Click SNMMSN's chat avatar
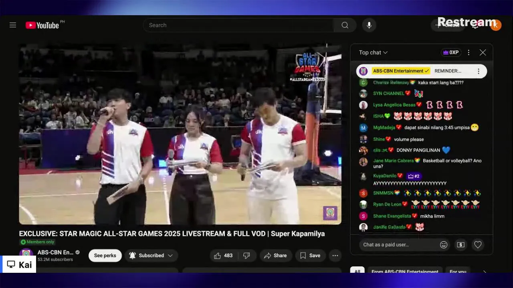Image resolution: width=513 pixels, height=288 pixels. (x=363, y=193)
